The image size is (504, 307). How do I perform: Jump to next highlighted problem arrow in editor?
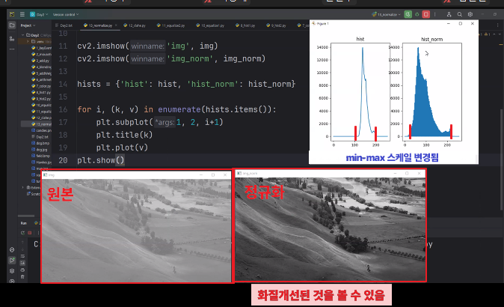coord(499,34)
